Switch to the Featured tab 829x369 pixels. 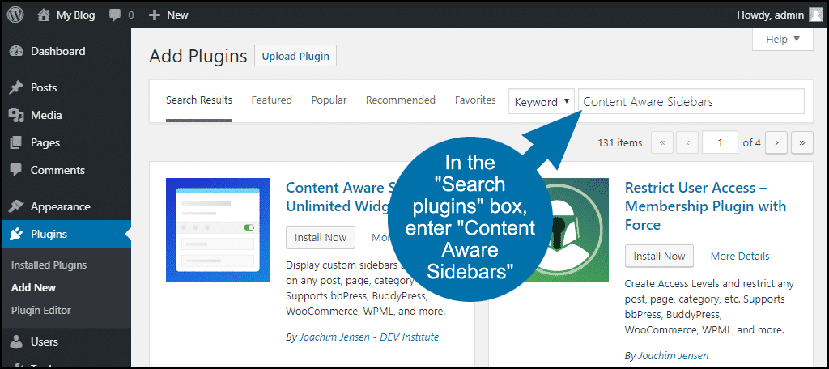tap(272, 100)
